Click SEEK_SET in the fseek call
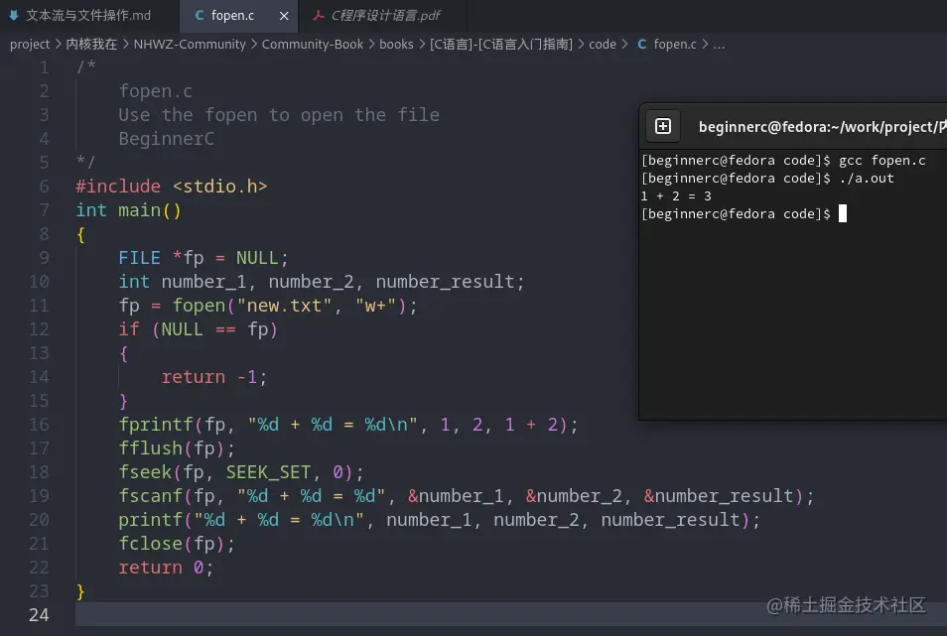Screen dimensions: 947x636 (268, 472)
